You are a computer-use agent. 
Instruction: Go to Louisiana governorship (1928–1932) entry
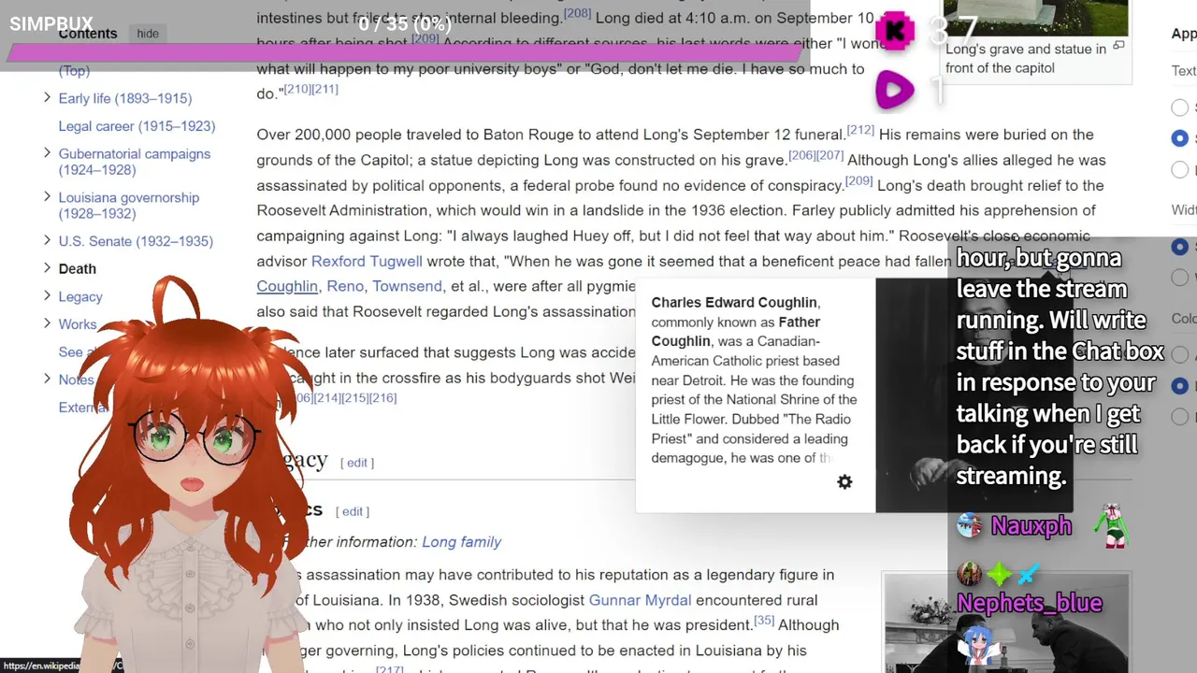coord(129,206)
